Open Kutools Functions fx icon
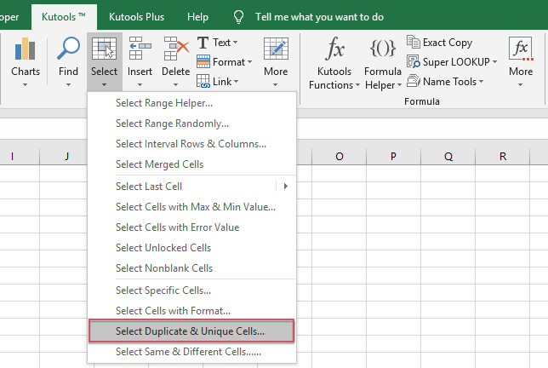The width and height of the screenshot is (548, 368). 335,51
